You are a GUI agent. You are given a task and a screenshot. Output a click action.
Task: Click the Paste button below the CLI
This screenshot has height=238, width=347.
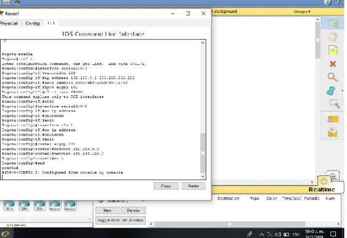pos(193,186)
